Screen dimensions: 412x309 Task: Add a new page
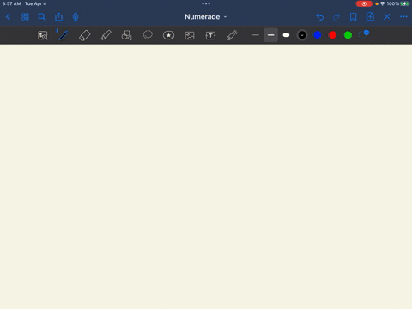point(370,17)
